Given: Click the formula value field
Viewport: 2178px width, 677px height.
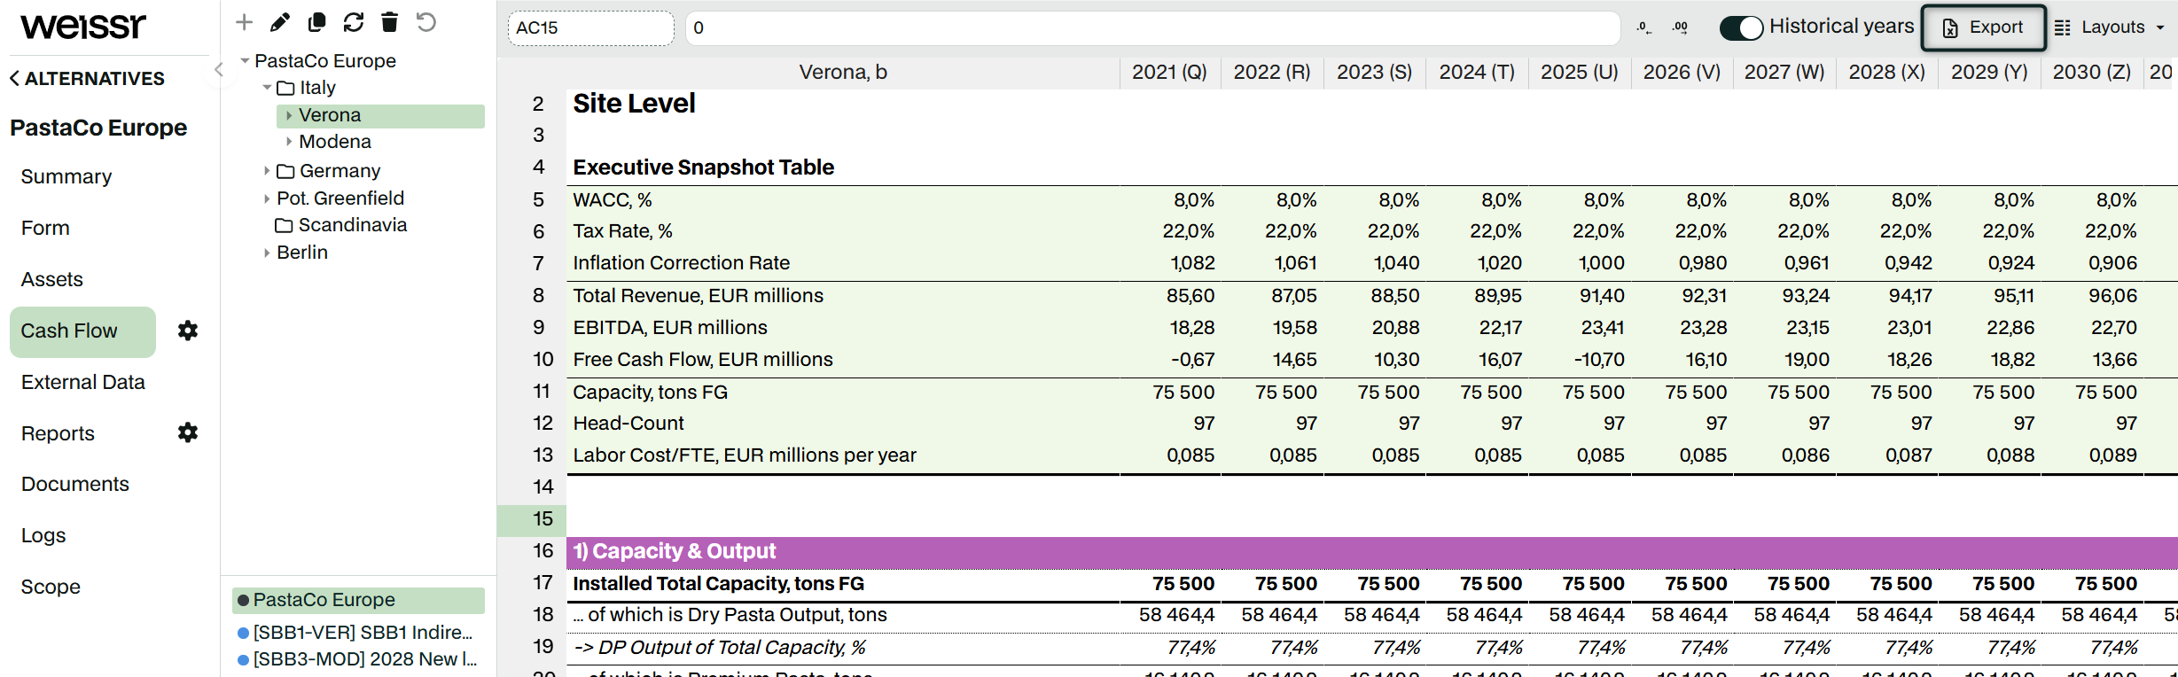Looking at the screenshot, I should point(1152,27).
